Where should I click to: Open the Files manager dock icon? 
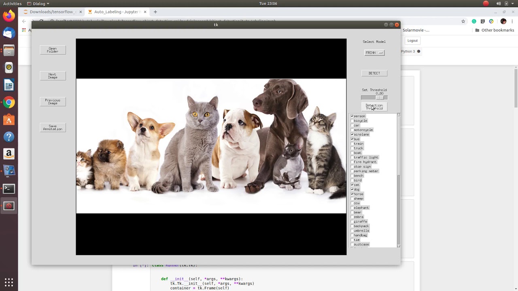9,51
